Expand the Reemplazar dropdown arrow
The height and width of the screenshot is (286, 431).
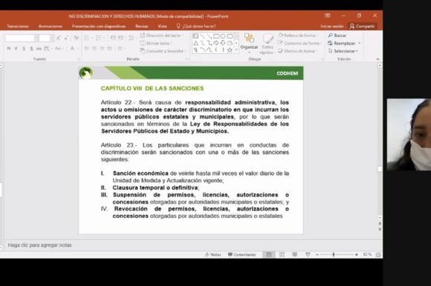pyautogui.click(x=359, y=43)
